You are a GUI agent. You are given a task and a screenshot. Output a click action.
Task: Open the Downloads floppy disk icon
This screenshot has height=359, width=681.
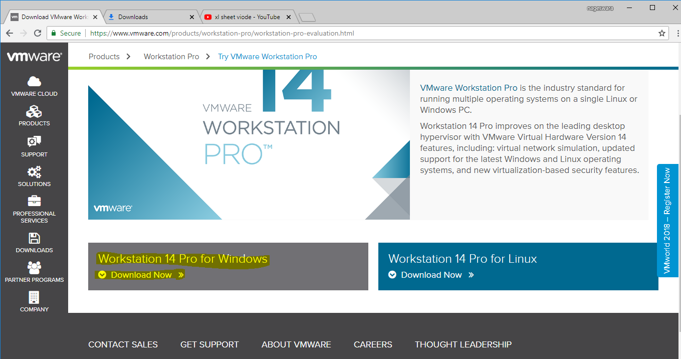tap(34, 238)
